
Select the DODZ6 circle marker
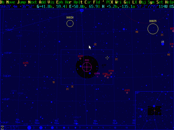pyautogui.click(x=70, y=24)
